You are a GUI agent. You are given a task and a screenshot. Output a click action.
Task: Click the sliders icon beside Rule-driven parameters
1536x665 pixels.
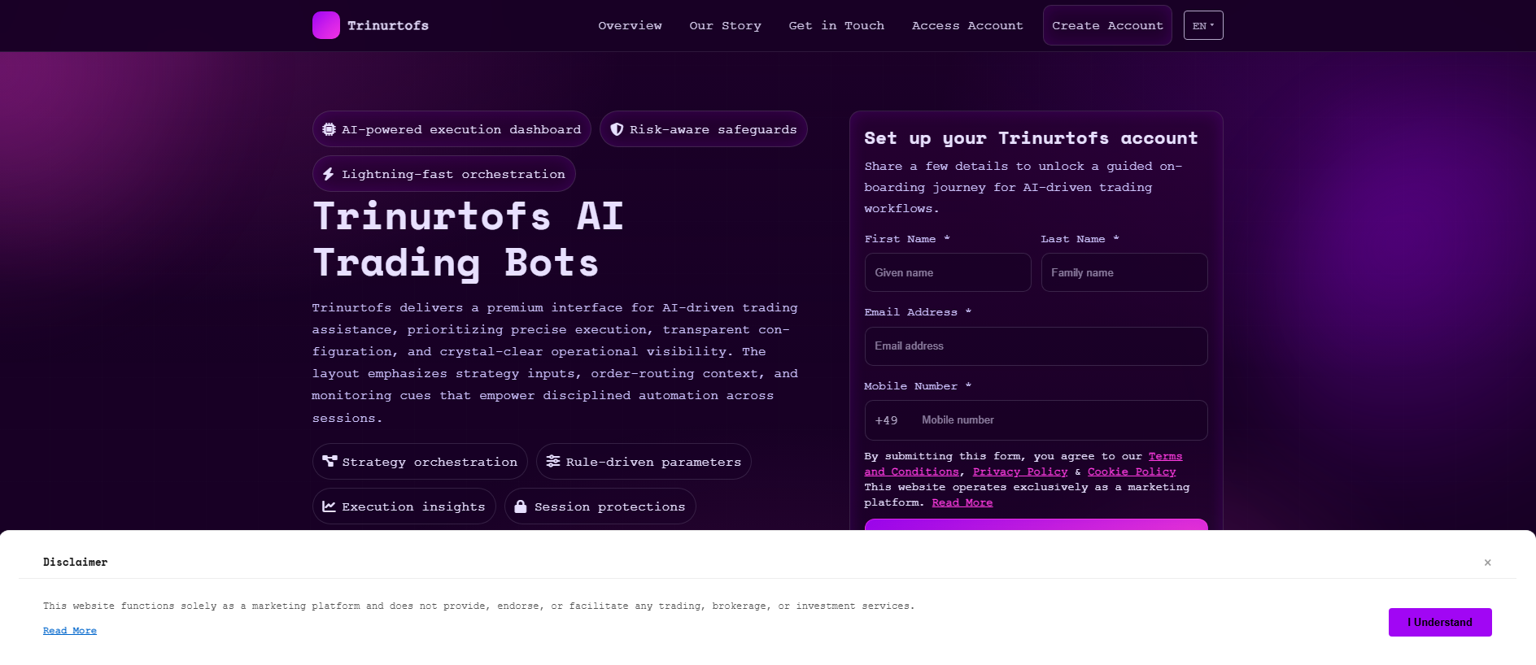pos(553,461)
